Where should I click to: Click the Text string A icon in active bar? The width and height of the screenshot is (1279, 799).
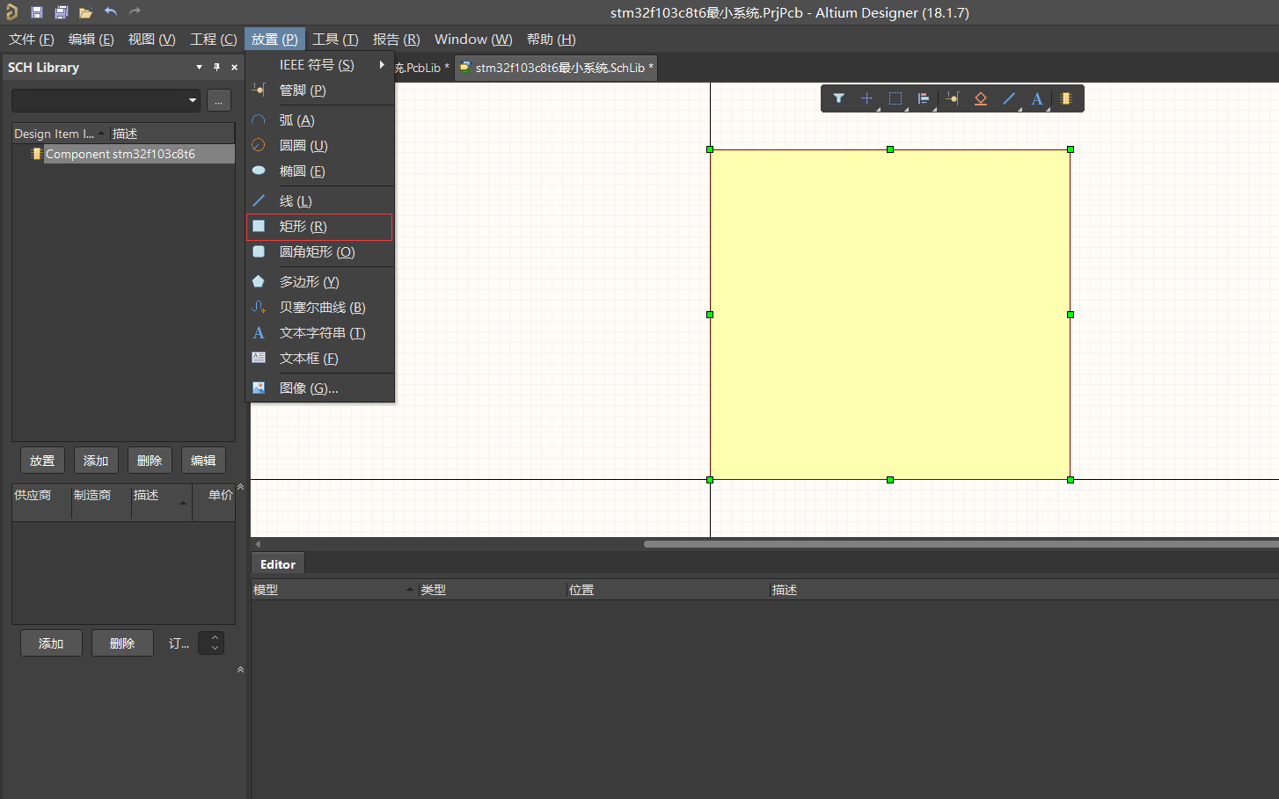coord(1037,98)
